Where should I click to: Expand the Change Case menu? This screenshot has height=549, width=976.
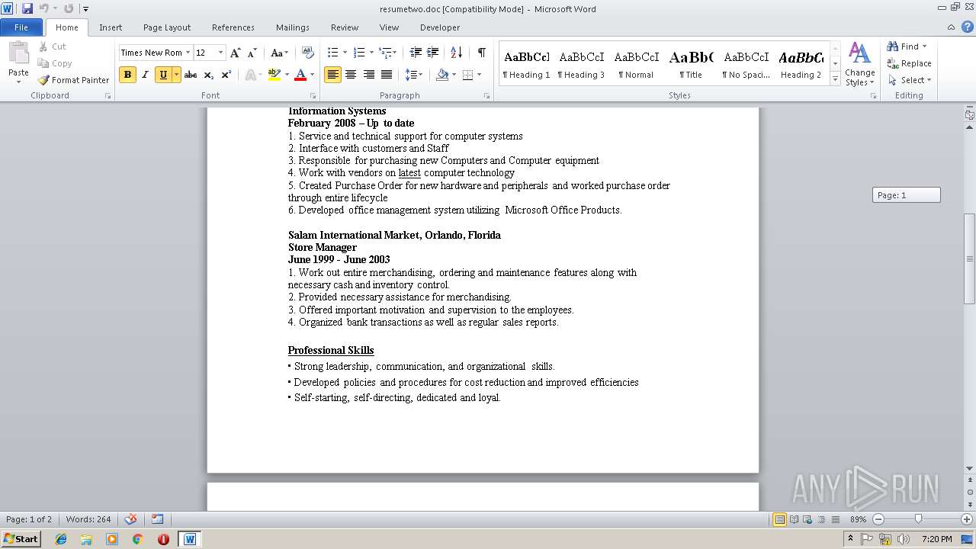280,53
